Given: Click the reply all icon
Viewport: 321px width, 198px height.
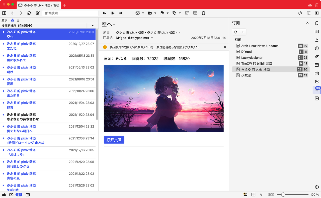Looking at the screenshot, I should pos(112,13).
